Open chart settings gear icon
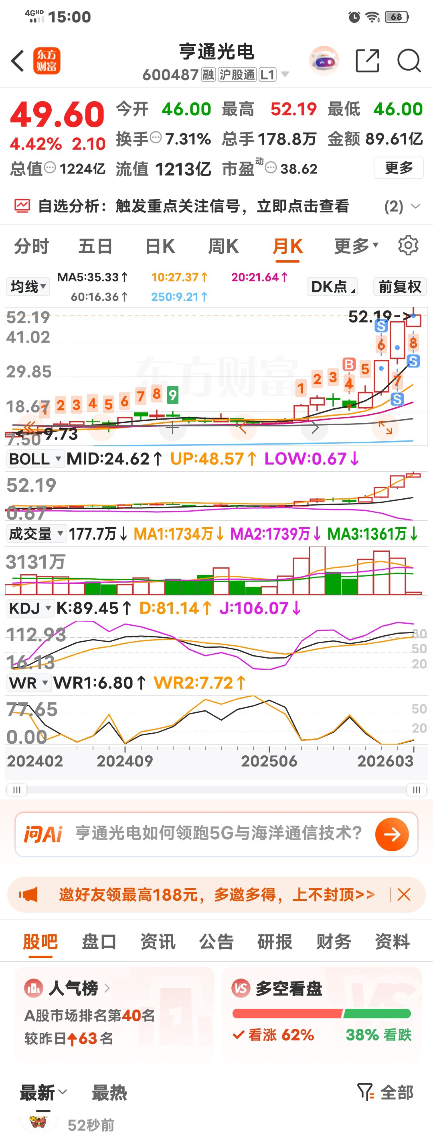The image size is (433, 1134). [x=408, y=245]
